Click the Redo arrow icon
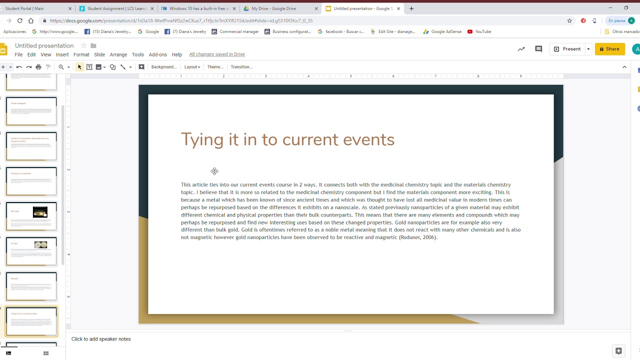This screenshot has width=640, height=360. pyautogui.click(x=29, y=67)
